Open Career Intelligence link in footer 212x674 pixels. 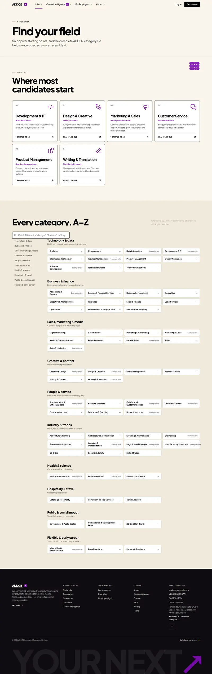click(x=72, y=607)
